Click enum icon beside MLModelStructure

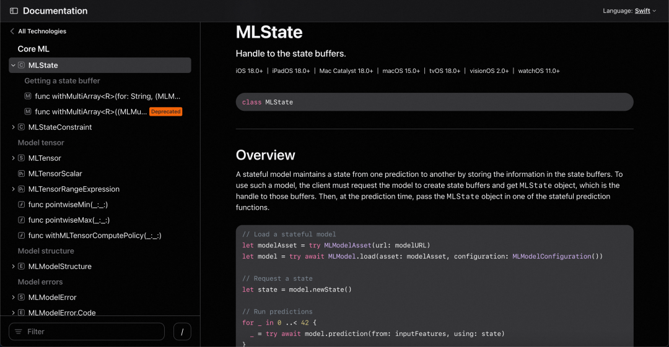[x=21, y=267]
